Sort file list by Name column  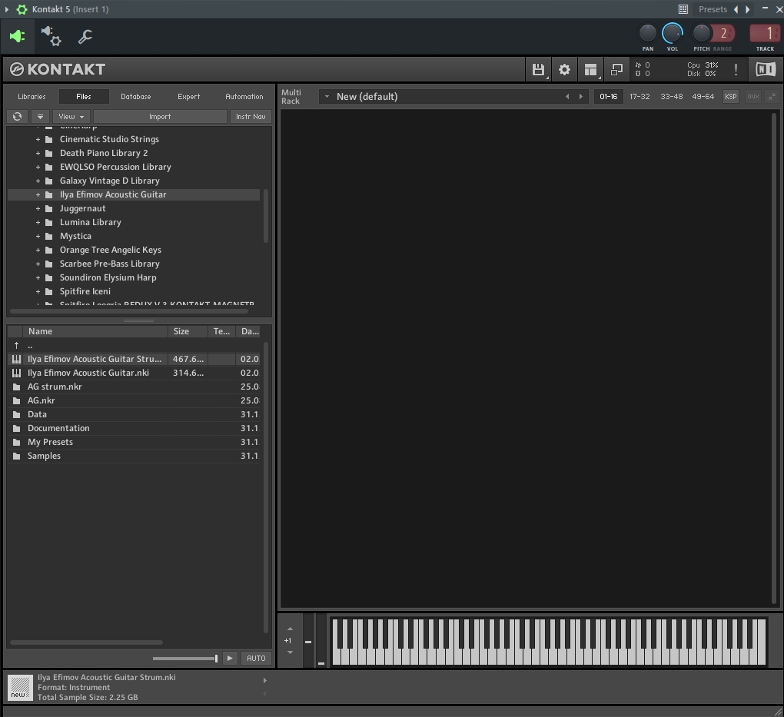(x=95, y=331)
